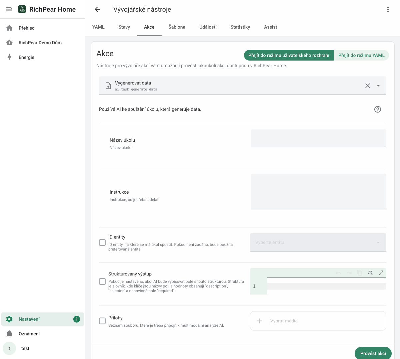Switch to the Šablona tab
Image resolution: width=400 pixels, height=359 pixels.
click(x=177, y=27)
